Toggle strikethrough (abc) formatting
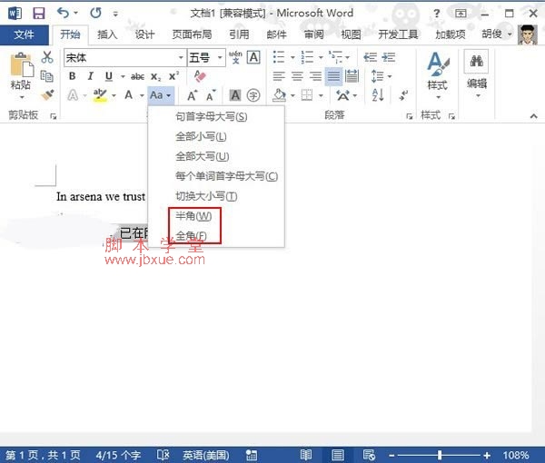Image resolution: width=545 pixels, height=463 pixels. point(137,76)
